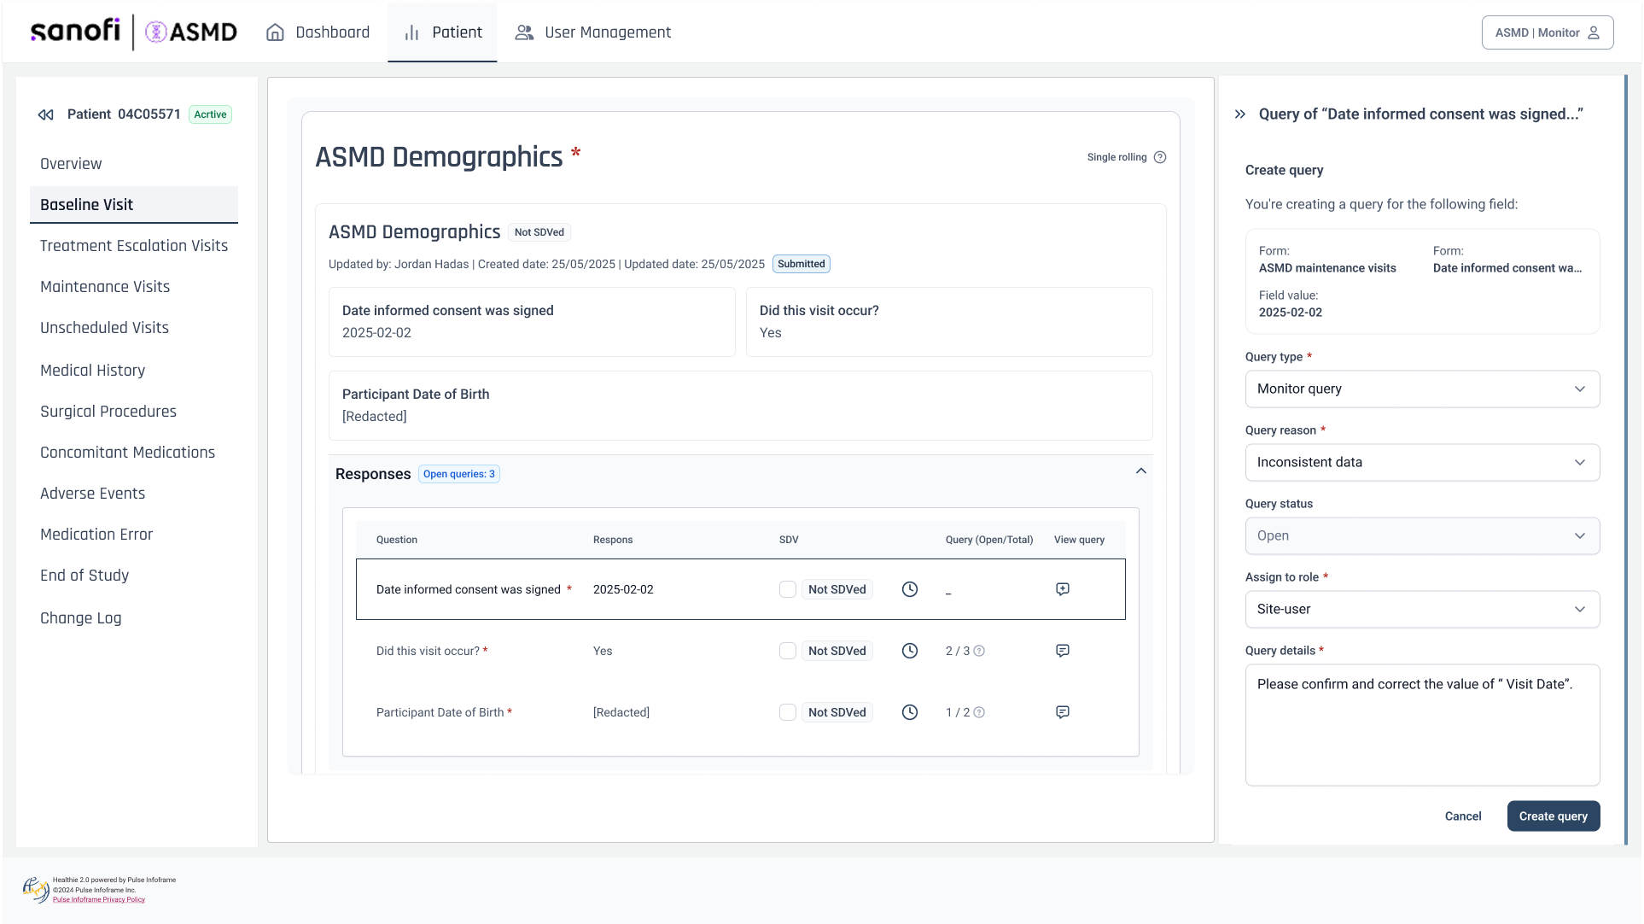
Task: Check SDV box for informed consent row
Action: 788,589
